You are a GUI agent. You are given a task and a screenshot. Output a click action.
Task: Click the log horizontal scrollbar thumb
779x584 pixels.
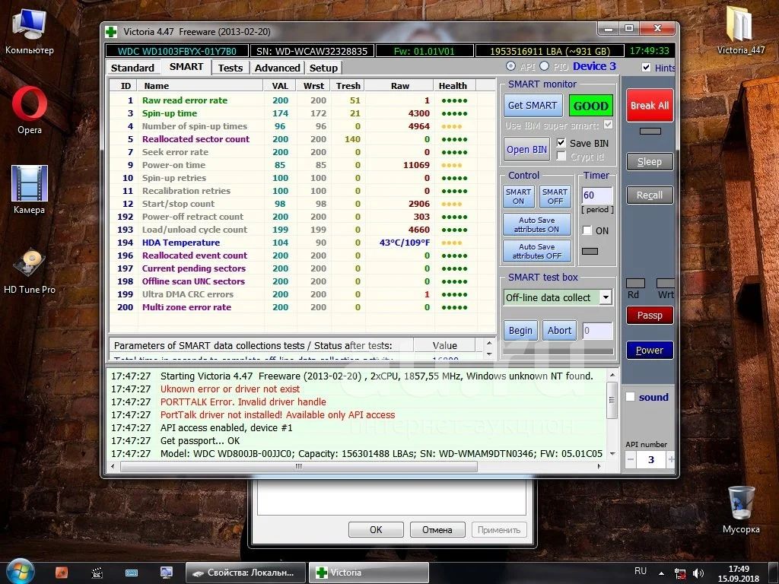(x=299, y=466)
